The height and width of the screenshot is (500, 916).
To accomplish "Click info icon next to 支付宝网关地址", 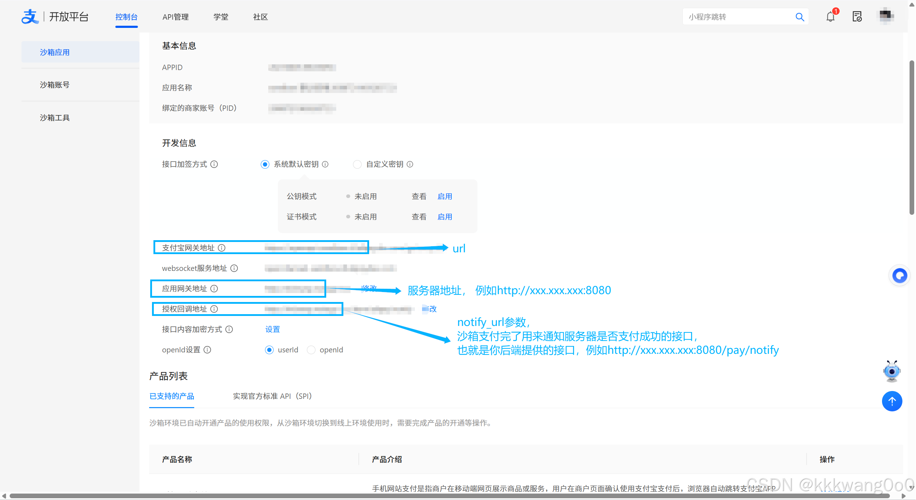I will (222, 248).
